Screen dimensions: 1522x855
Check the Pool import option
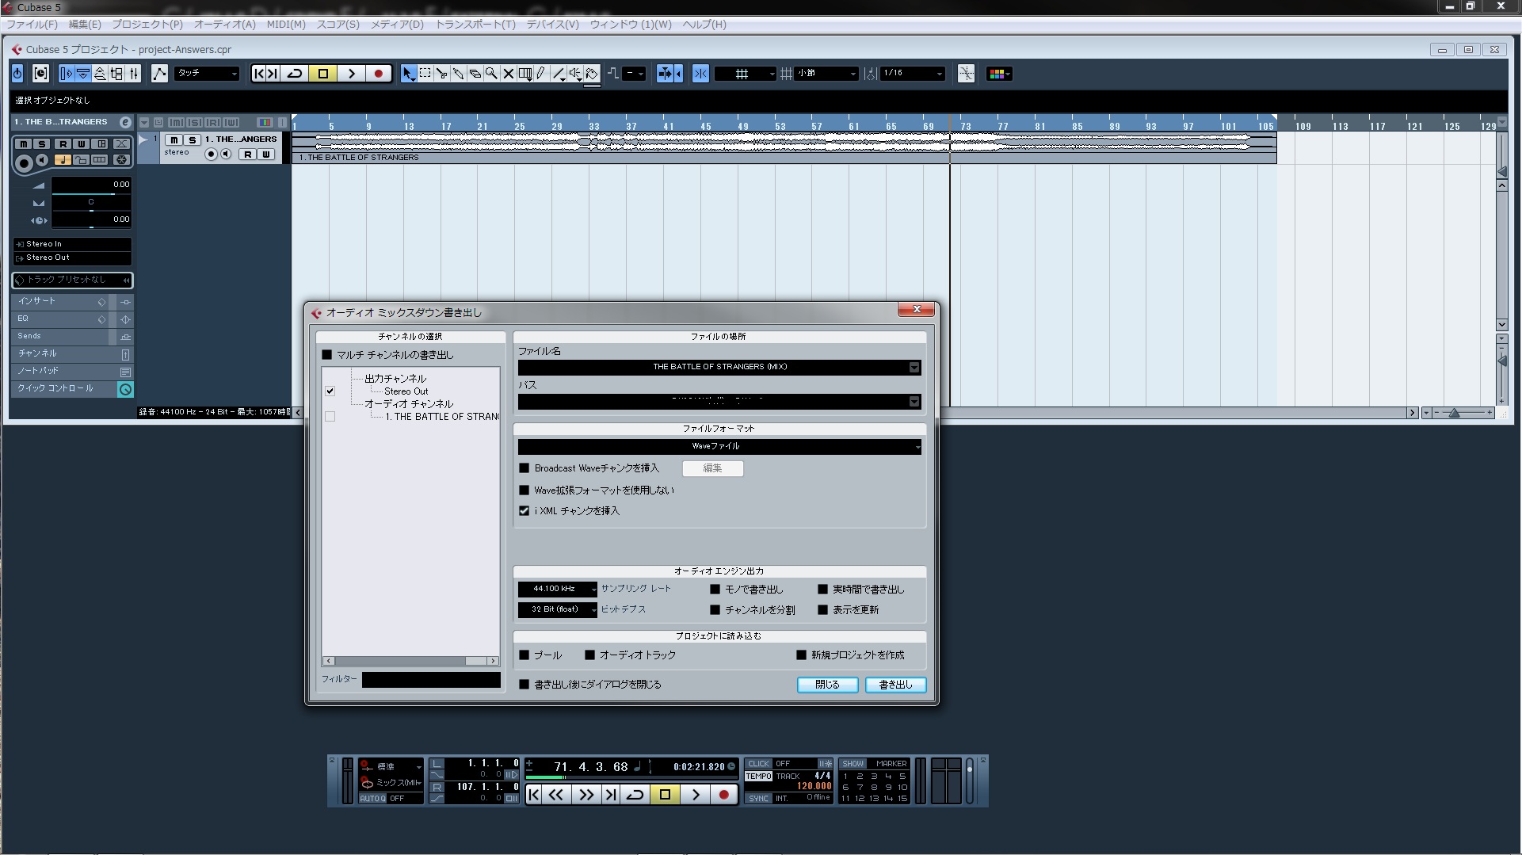[524, 655]
